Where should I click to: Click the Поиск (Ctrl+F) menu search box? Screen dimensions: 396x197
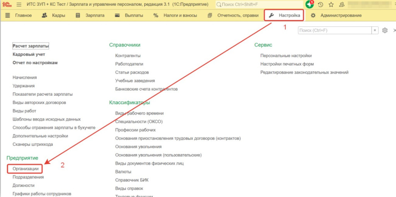tap(335, 31)
